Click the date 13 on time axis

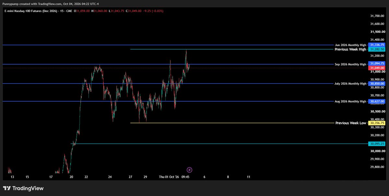click(x=12, y=177)
